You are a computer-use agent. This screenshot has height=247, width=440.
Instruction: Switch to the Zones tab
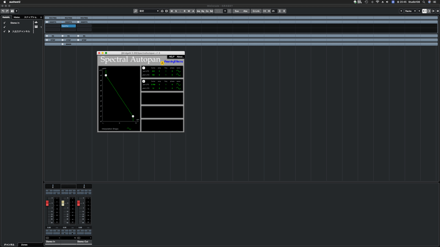click(24, 245)
